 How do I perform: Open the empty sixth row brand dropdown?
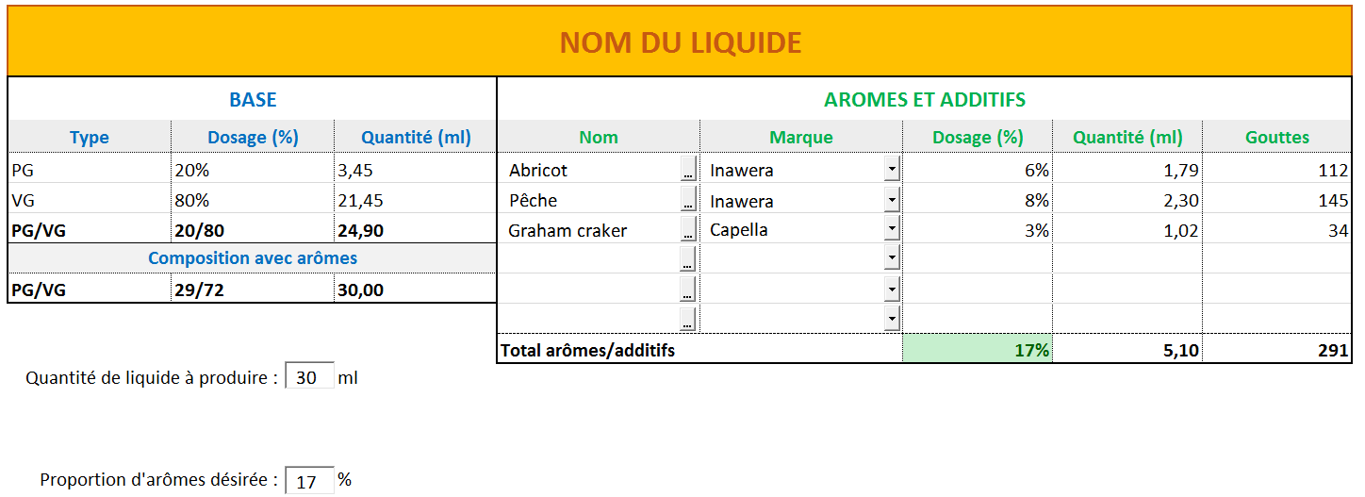pyautogui.click(x=892, y=319)
